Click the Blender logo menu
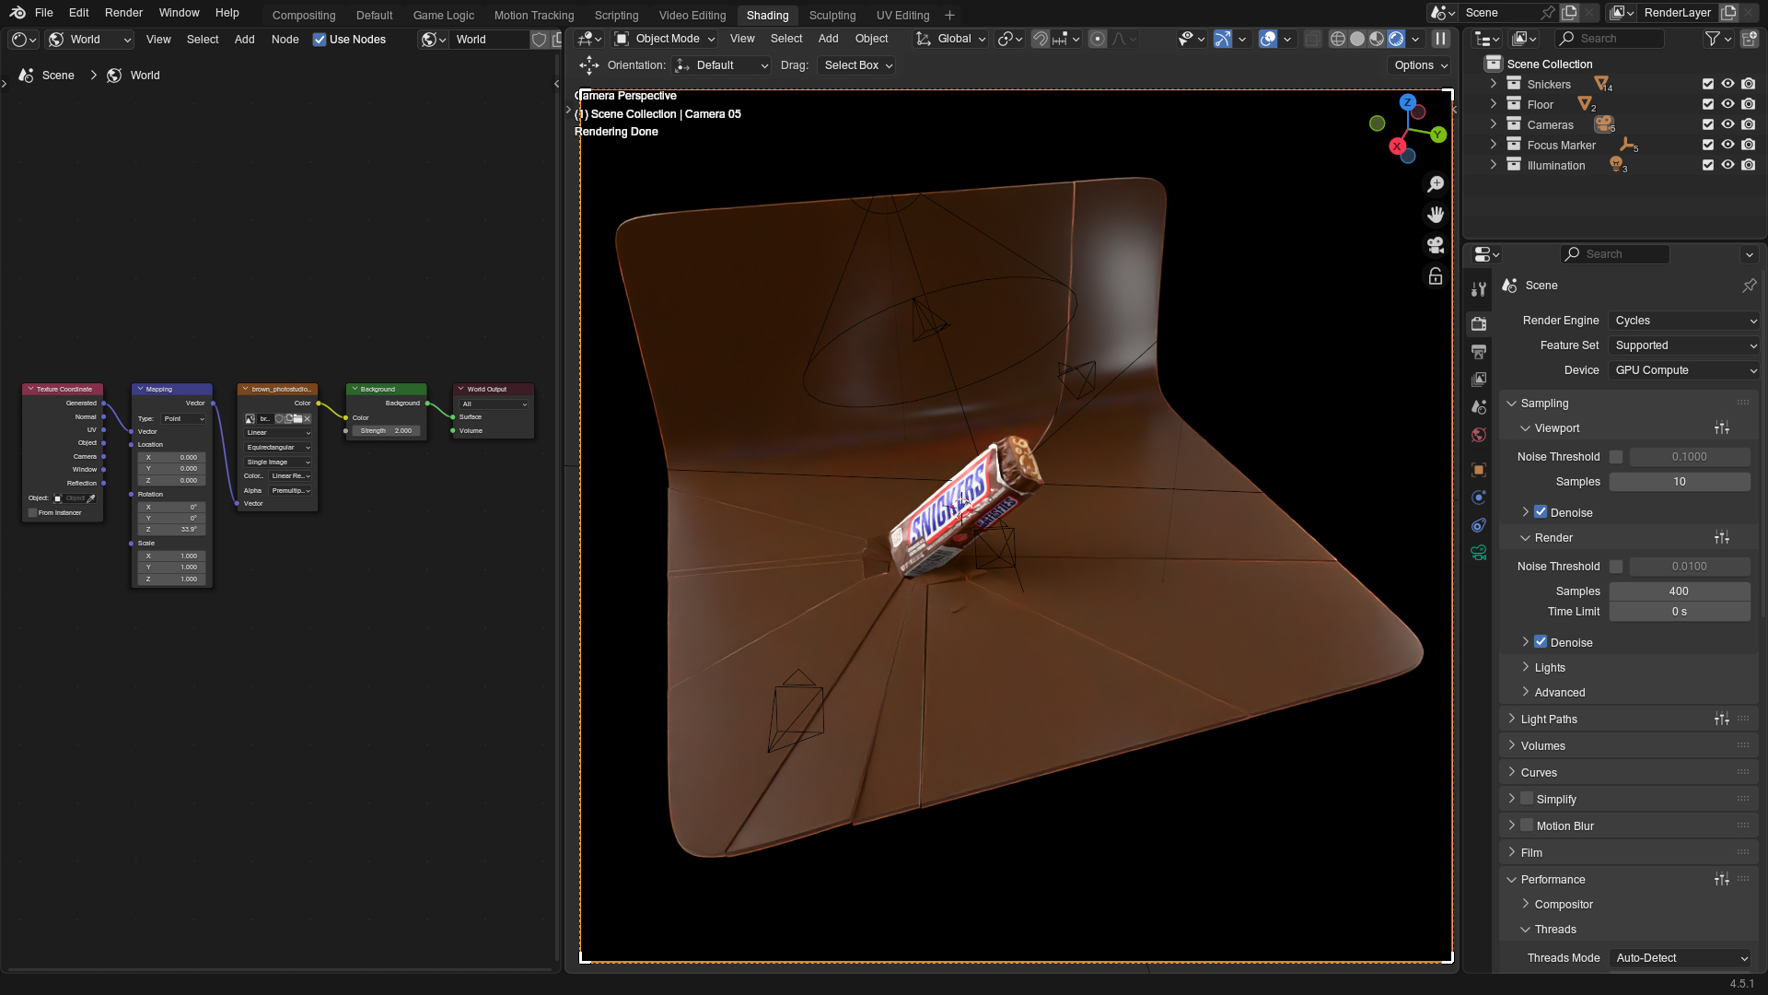The image size is (1768, 995). pos(17,13)
